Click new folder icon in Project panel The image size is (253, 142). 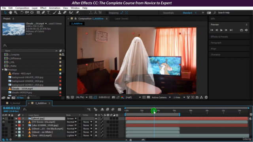(8, 98)
